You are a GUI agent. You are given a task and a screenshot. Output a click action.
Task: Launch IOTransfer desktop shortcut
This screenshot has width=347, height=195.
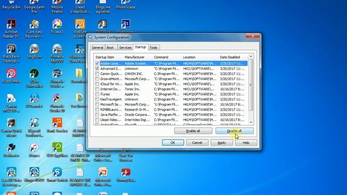pyautogui.click(x=34, y=101)
